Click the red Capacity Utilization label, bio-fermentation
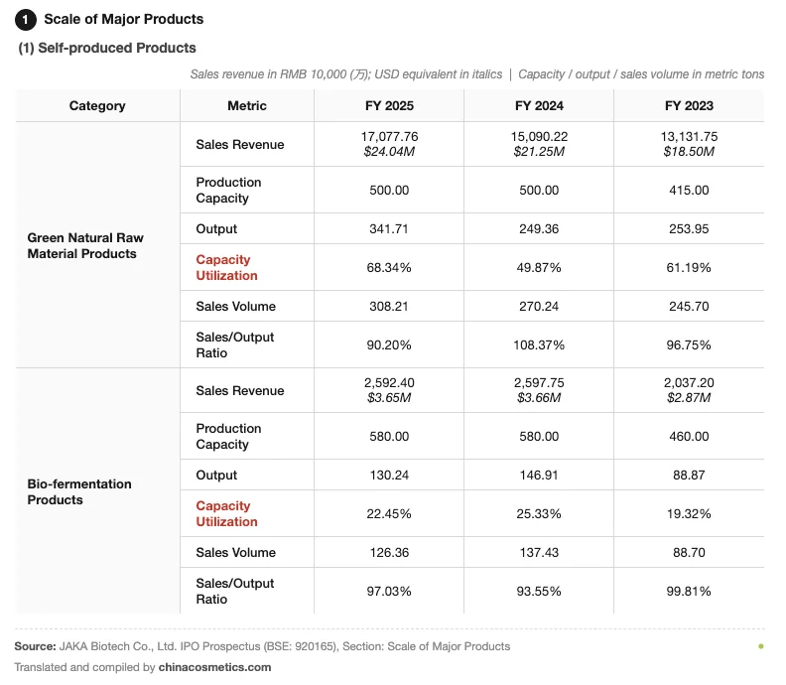Screen dimensions: 786x685 click(226, 514)
